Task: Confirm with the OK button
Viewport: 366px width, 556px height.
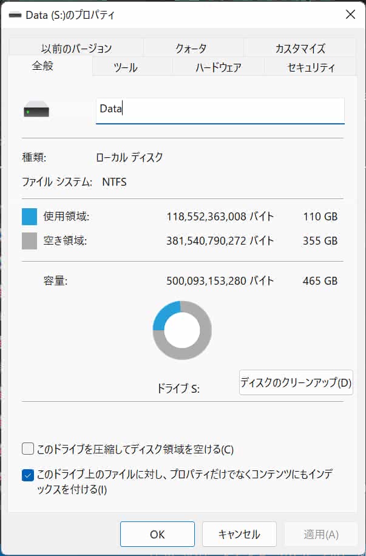Action: pos(157,534)
